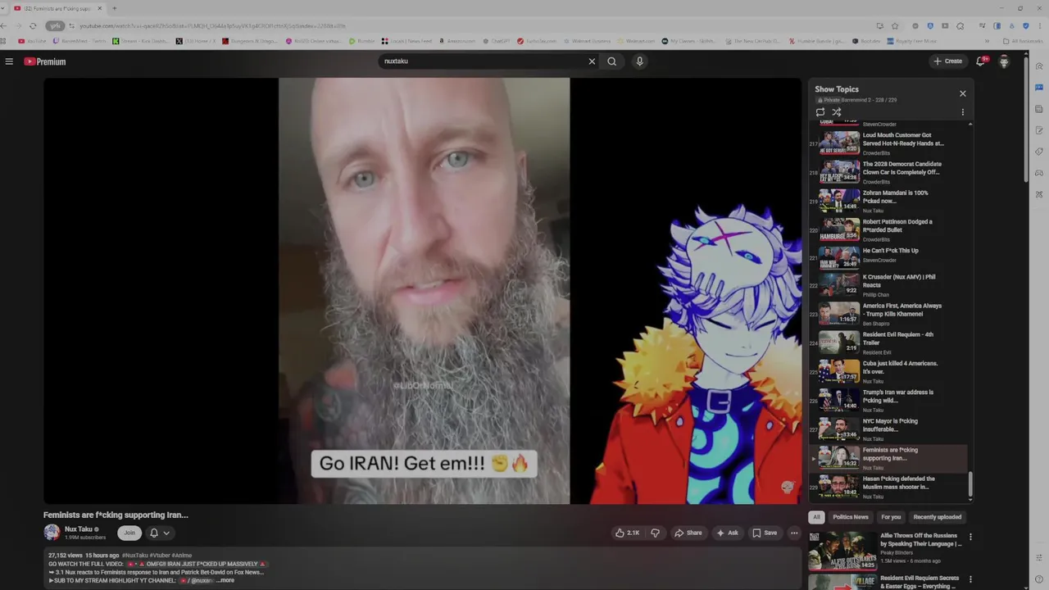Open the YouTube guide hamburger menu

point(9,61)
